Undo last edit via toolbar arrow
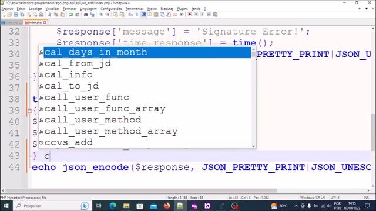The width and height of the screenshot is (376, 211). [70, 15]
